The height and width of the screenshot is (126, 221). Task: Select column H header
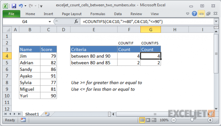175,30
